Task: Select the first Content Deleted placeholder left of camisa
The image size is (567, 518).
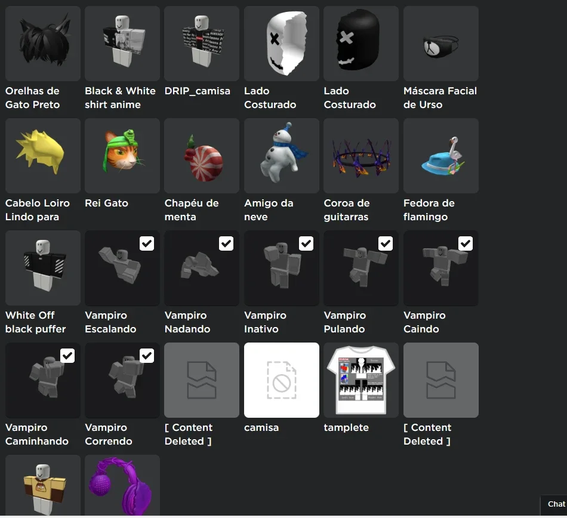Action: [x=202, y=380]
